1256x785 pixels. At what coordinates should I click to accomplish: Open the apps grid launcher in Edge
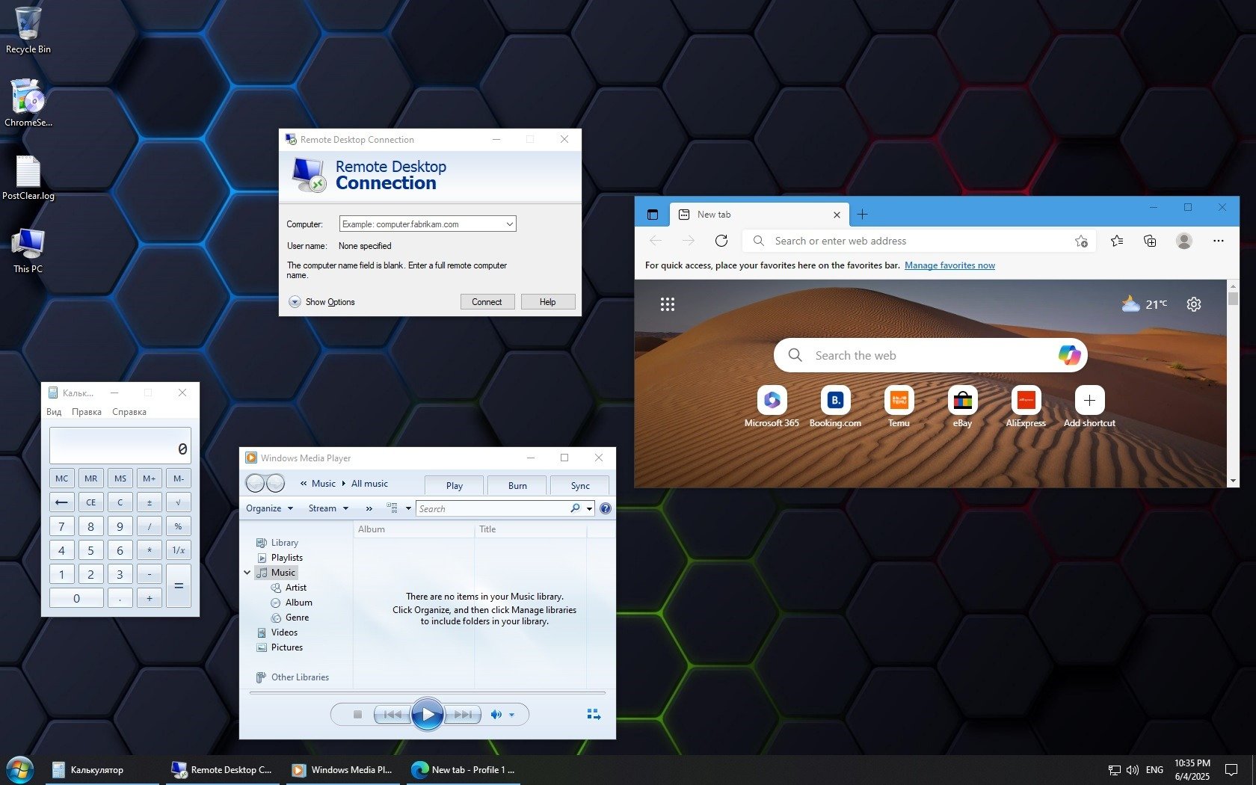coord(668,304)
